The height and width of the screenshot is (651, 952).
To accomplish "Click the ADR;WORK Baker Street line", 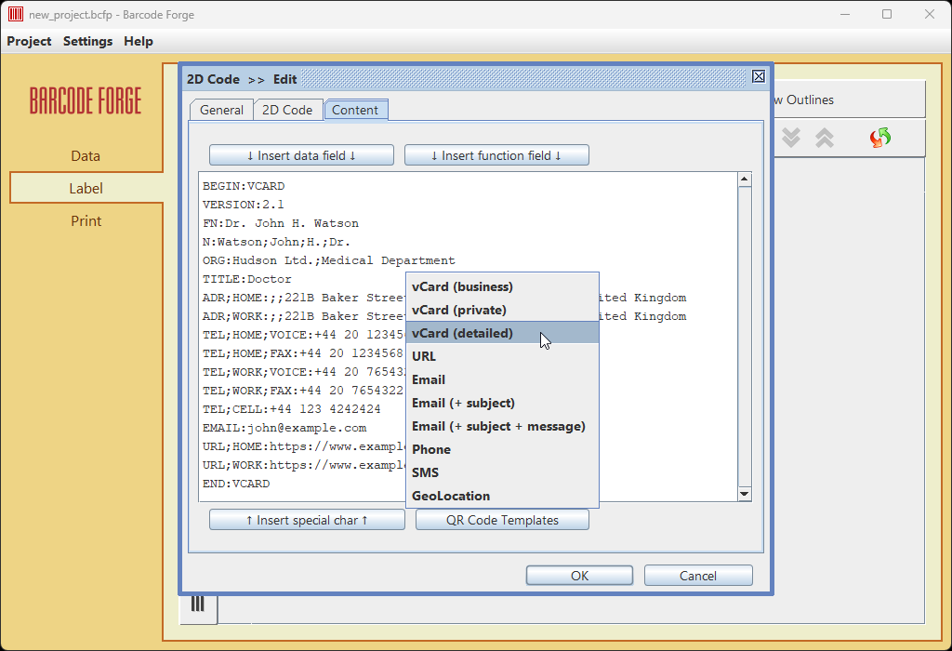I will pos(304,316).
